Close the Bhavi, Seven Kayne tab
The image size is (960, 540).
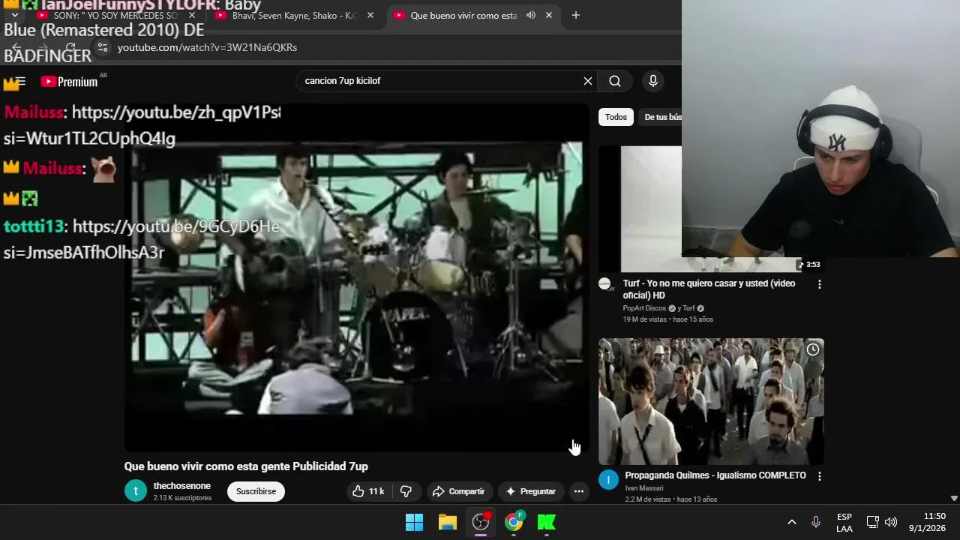tap(370, 15)
